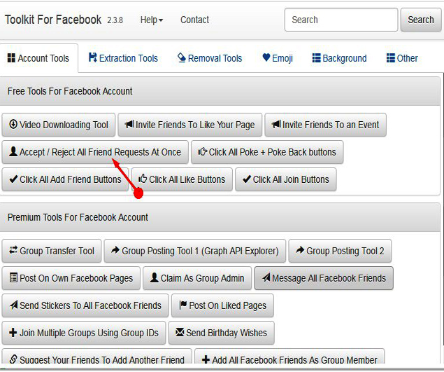
Task: Open Invite Friends To Like Your Page
Action: pyautogui.click(x=190, y=125)
